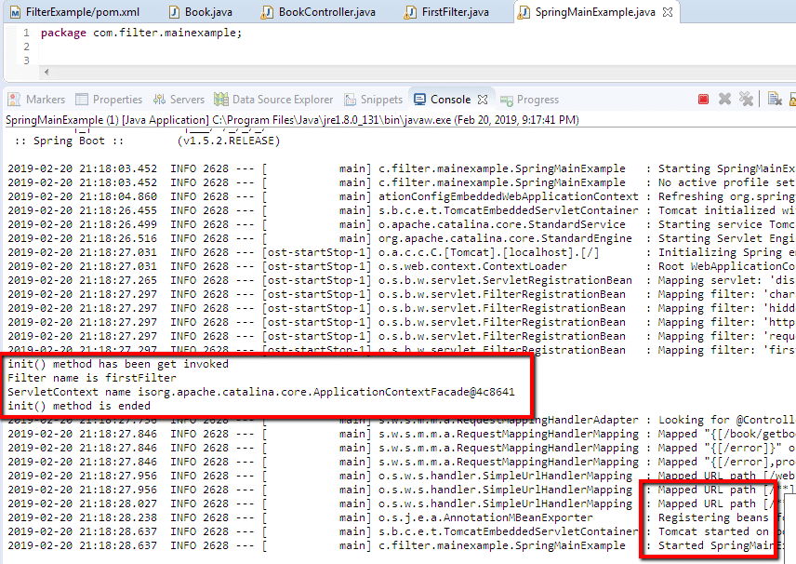Click the Remove Launch gray X icon
Image resolution: width=796 pixels, height=564 pixels.
tap(725, 100)
